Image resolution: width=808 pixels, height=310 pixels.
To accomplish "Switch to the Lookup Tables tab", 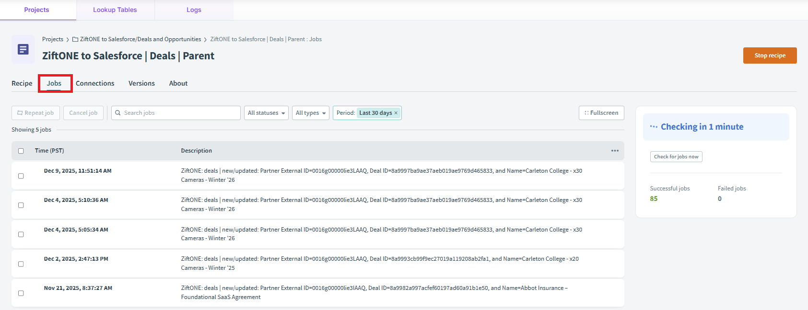I will (115, 10).
